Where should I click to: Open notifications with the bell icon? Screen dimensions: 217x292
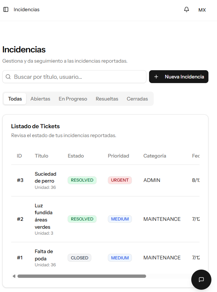pos(186,9)
